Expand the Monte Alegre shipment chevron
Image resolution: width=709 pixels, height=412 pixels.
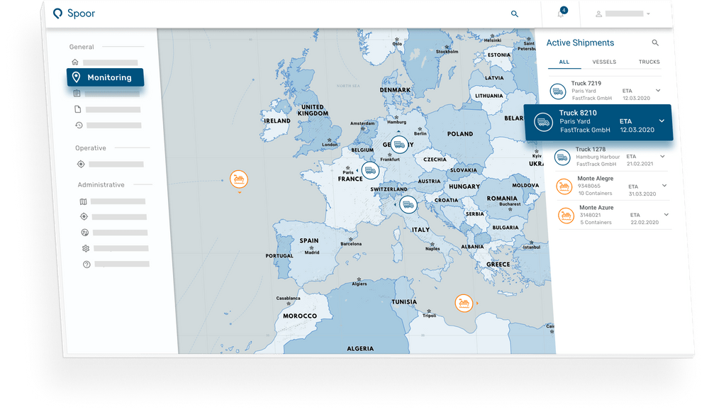coord(665,185)
